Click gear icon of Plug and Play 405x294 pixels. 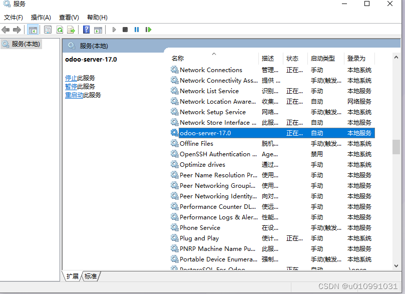coord(175,238)
